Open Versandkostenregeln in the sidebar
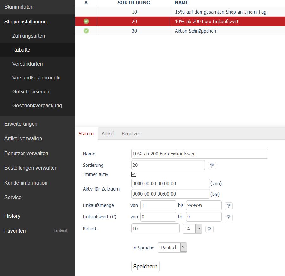The height and width of the screenshot is (276, 285). coord(36,78)
